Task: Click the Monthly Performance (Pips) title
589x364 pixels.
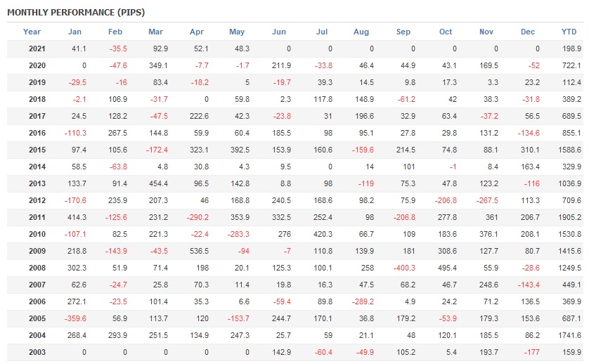Action: pos(76,13)
